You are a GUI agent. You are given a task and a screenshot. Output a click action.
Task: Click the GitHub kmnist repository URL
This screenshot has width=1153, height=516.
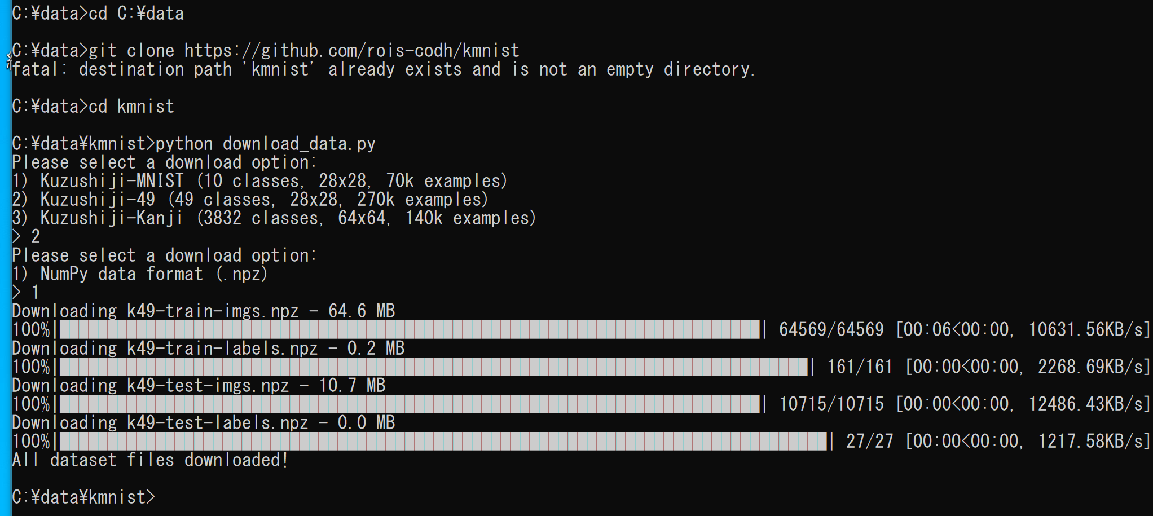tap(351, 51)
